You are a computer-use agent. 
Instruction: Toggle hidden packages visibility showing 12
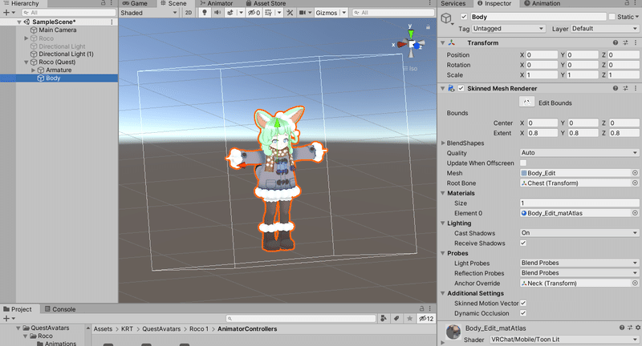(426, 319)
